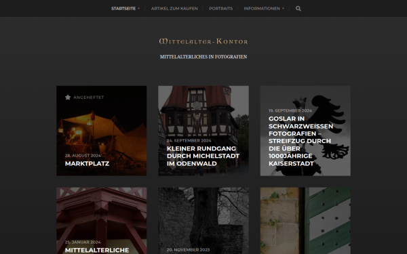Click the date 25. Januar 2024

pos(83,242)
